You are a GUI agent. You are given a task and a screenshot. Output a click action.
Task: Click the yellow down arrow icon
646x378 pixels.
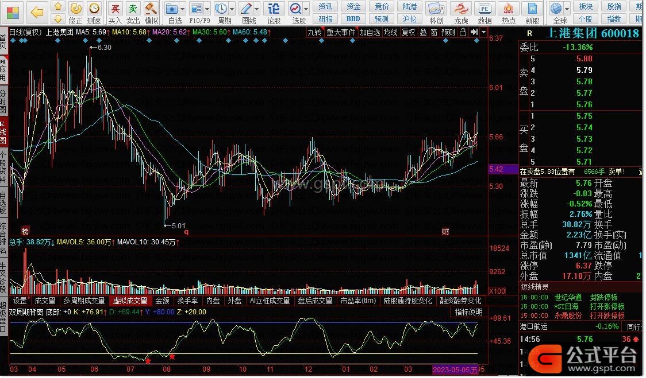58,19
